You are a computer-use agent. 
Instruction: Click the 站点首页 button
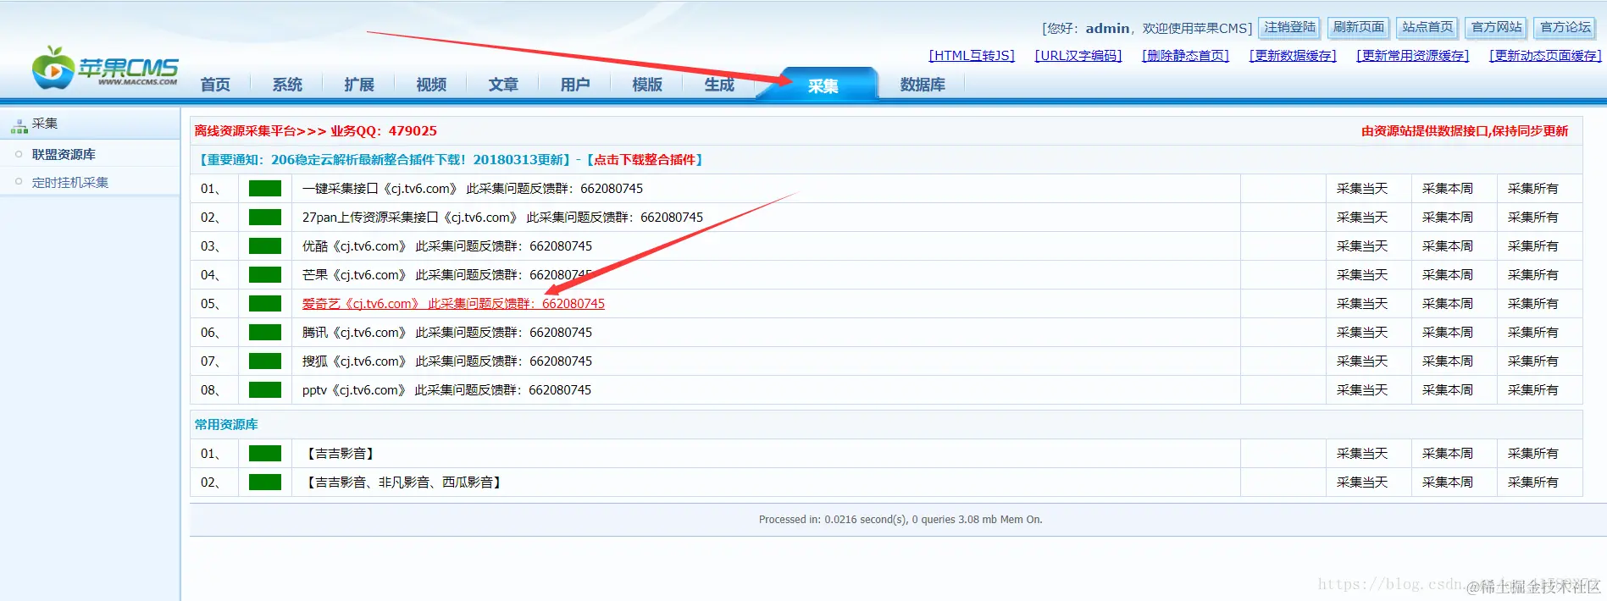click(1427, 27)
